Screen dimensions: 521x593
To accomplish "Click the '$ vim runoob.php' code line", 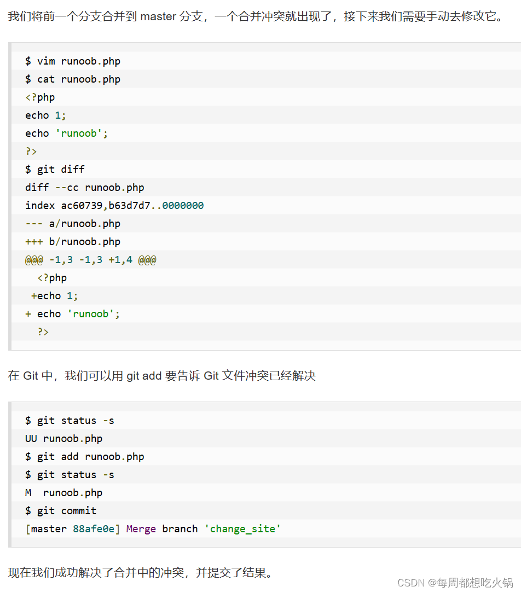I will [x=73, y=61].
